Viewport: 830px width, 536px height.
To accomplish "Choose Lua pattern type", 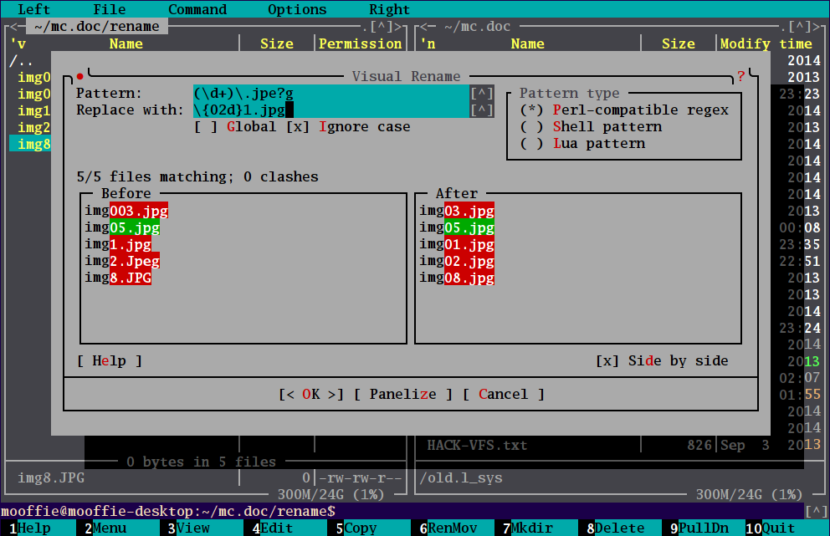I will pos(532,144).
